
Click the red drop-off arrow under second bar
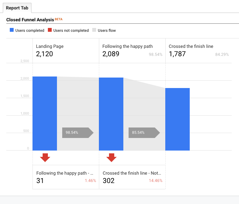pos(111,158)
